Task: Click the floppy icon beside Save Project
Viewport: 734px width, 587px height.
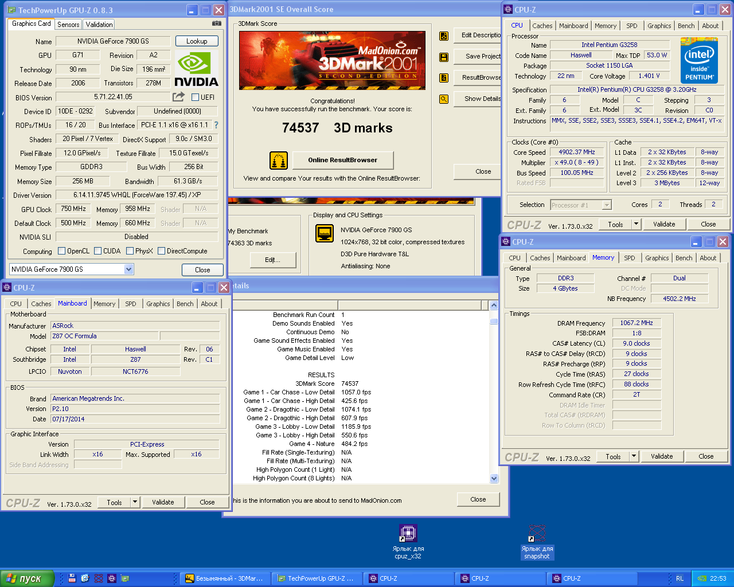Action: (444, 57)
